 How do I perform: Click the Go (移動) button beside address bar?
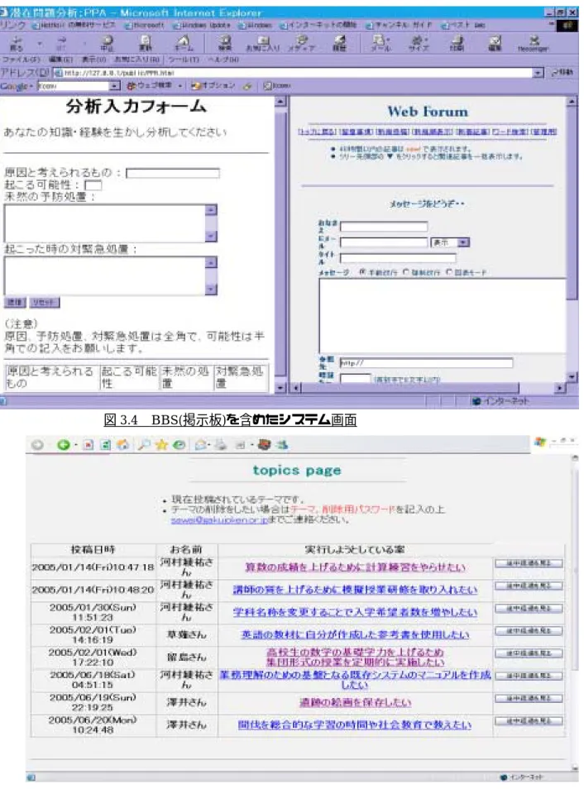(562, 73)
